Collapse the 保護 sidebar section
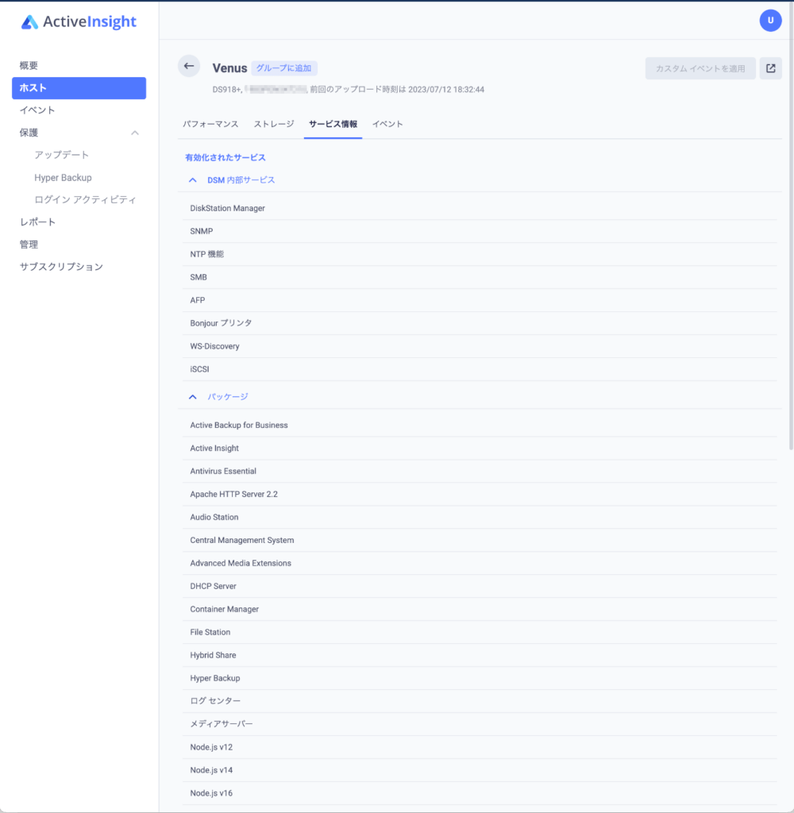794x813 pixels. 135,133
